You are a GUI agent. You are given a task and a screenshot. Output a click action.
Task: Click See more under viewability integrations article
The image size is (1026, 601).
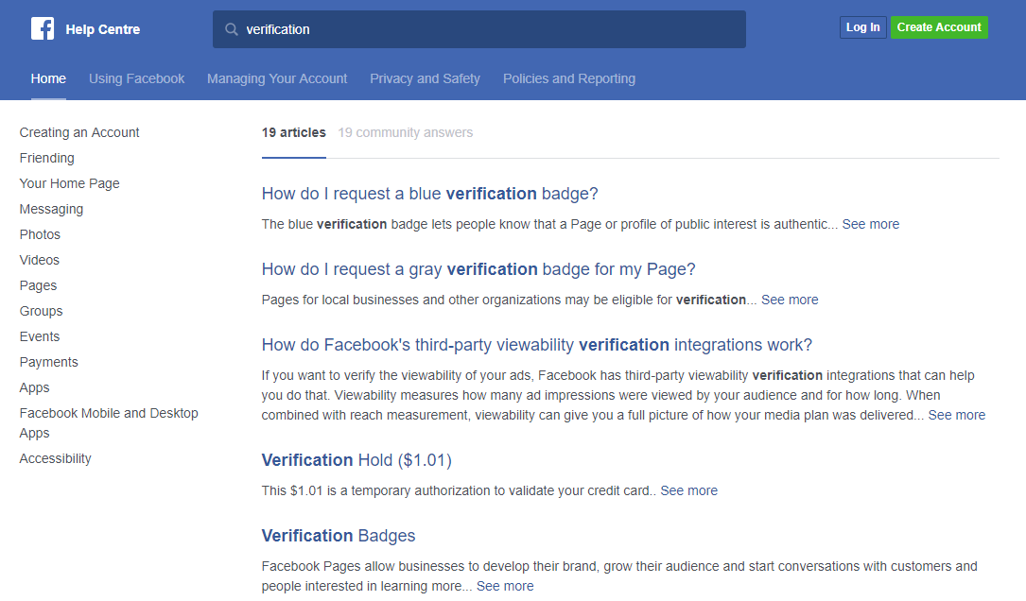click(x=957, y=415)
